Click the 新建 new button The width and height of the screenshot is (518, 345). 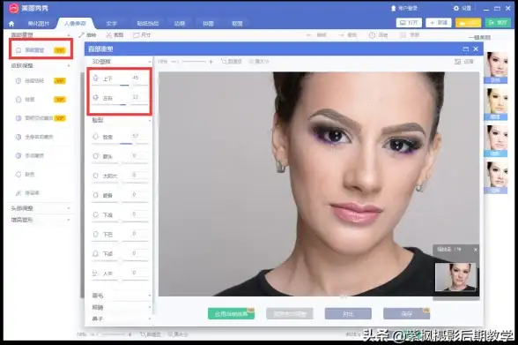[439, 22]
